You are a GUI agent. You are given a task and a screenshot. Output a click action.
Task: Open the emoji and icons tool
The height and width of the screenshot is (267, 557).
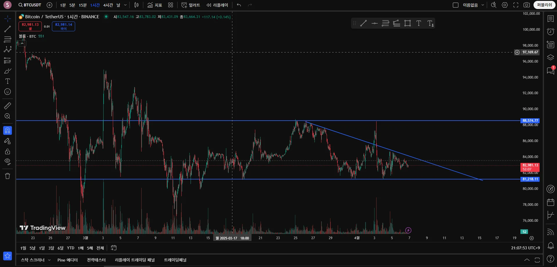click(x=8, y=92)
